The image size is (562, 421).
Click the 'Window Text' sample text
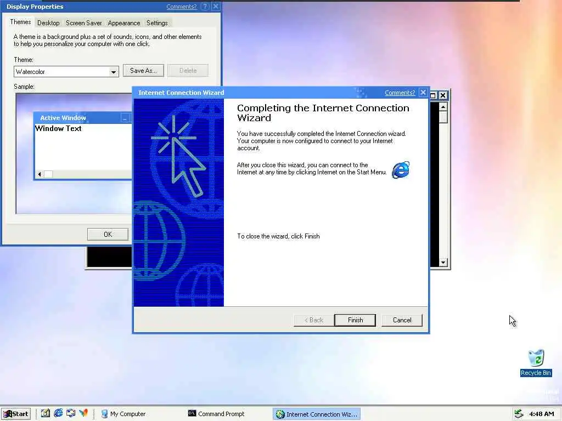58,128
